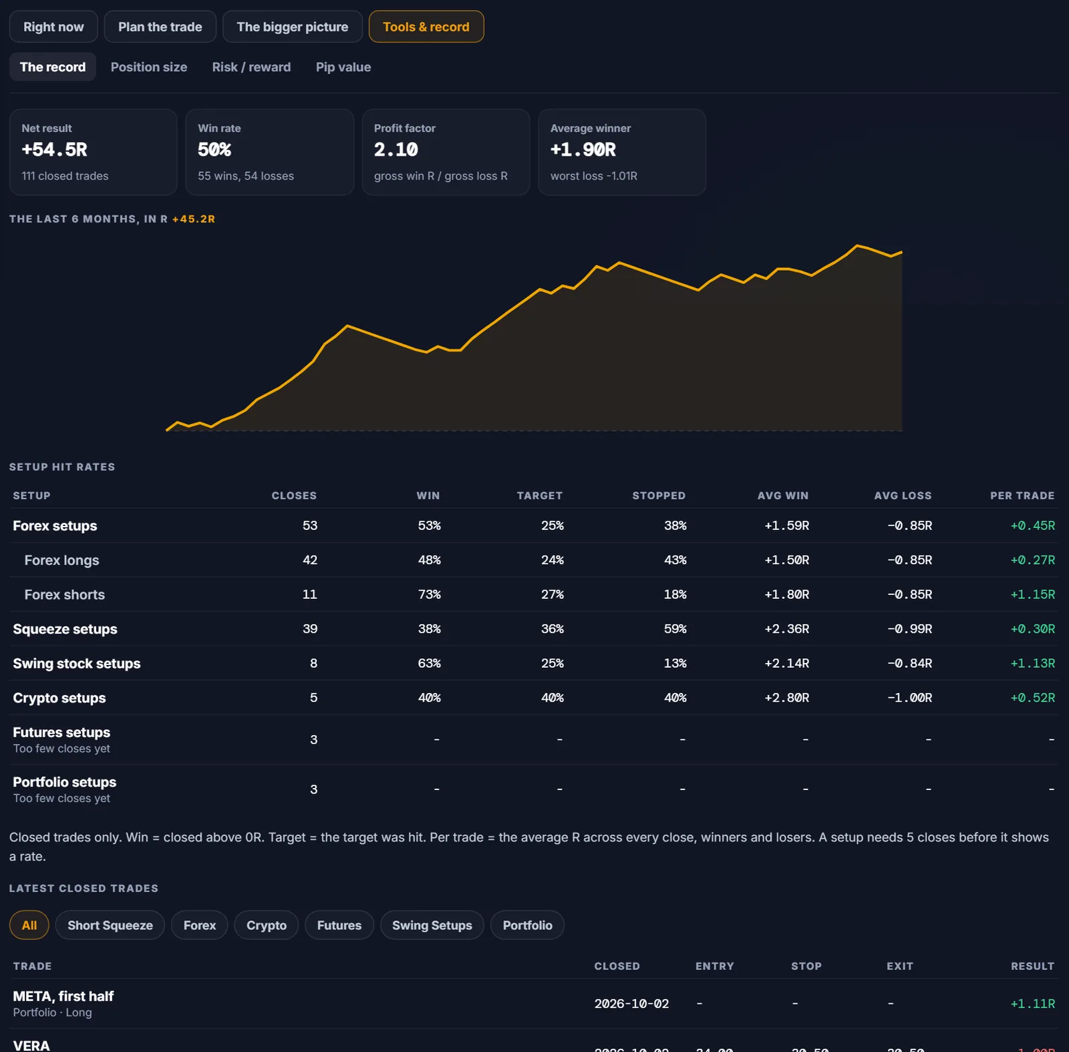Click the Profit factor 2.10 card
This screenshot has height=1052, width=1069.
[x=446, y=152]
